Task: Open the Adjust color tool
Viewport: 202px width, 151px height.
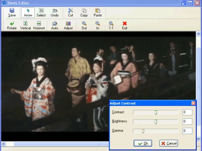Action: coord(68,25)
